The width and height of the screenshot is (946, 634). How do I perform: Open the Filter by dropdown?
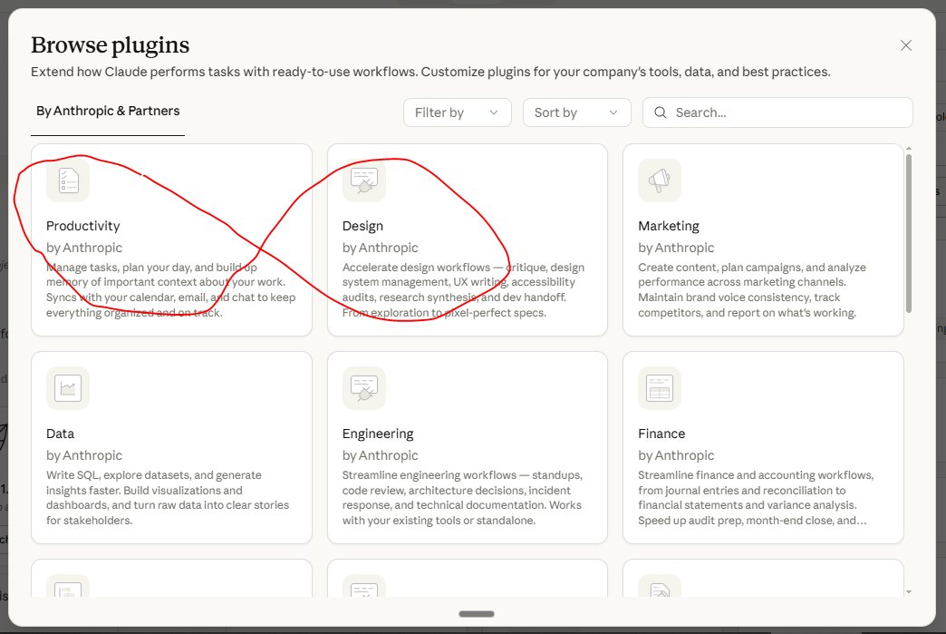(458, 112)
